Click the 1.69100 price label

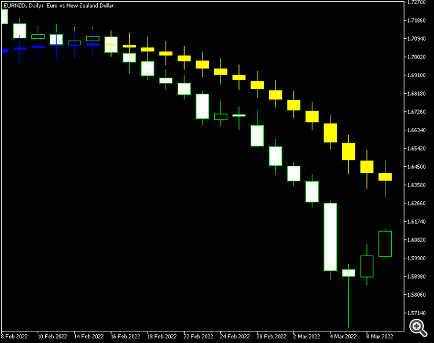417,75
